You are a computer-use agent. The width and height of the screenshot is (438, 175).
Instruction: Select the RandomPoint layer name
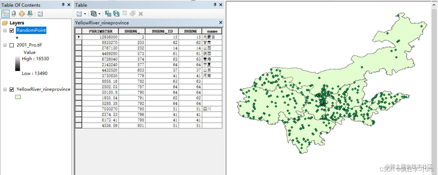31,30
